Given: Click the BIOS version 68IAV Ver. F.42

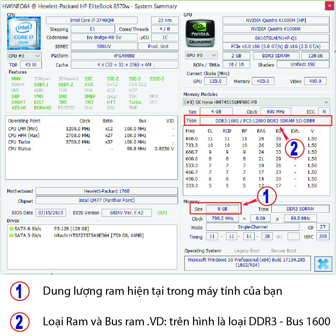Looking at the screenshot, I should click(x=127, y=213).
